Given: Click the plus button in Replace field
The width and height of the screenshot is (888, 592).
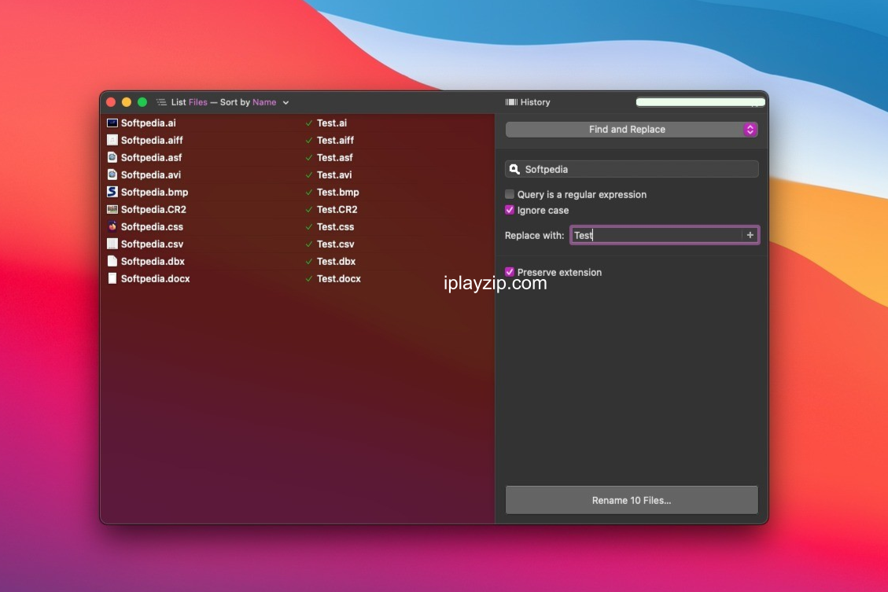Looking at the screenshot, I should point(750,235).
